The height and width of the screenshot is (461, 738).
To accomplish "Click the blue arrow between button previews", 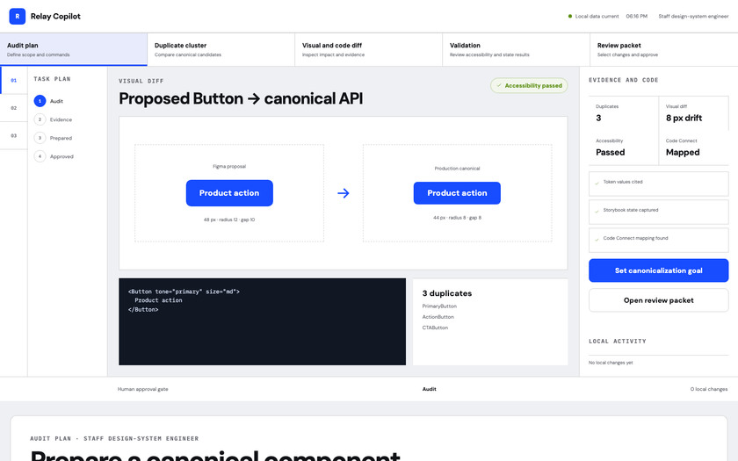I will tap(344, 193).
